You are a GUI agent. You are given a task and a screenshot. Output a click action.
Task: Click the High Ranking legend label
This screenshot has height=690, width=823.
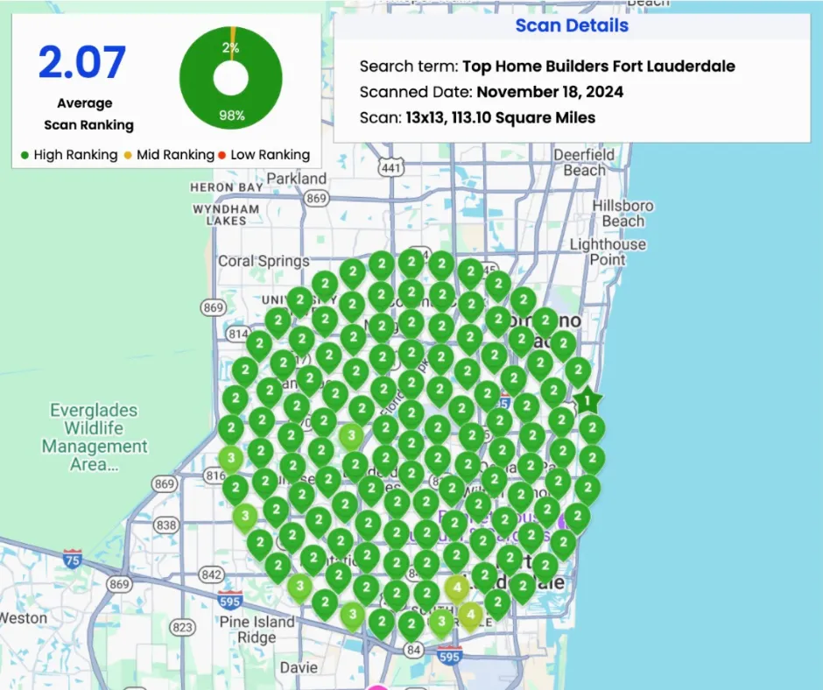(x=75, y=155)
